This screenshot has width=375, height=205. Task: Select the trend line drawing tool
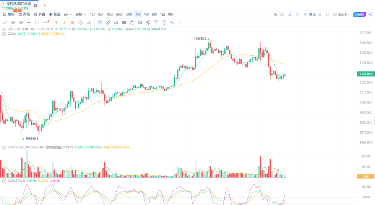[5, 23]
